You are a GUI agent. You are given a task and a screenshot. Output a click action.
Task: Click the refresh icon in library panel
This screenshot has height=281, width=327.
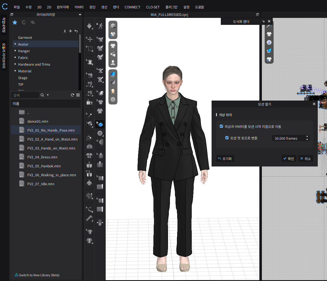(x=72, y=95)
